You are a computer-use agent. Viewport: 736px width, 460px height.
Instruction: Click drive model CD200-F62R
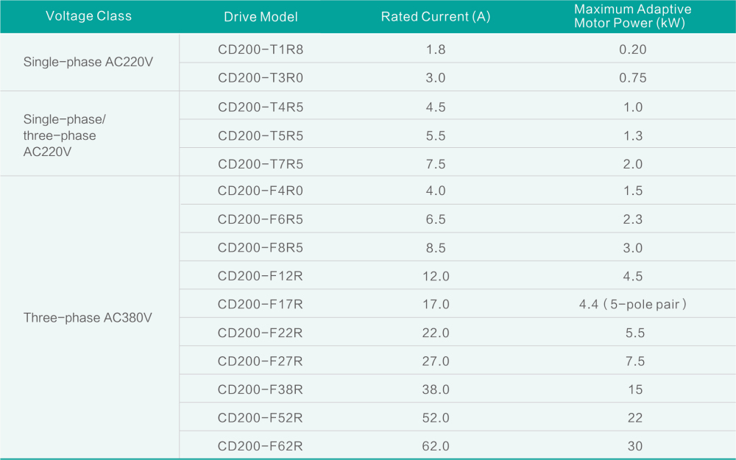pos(261,446)
